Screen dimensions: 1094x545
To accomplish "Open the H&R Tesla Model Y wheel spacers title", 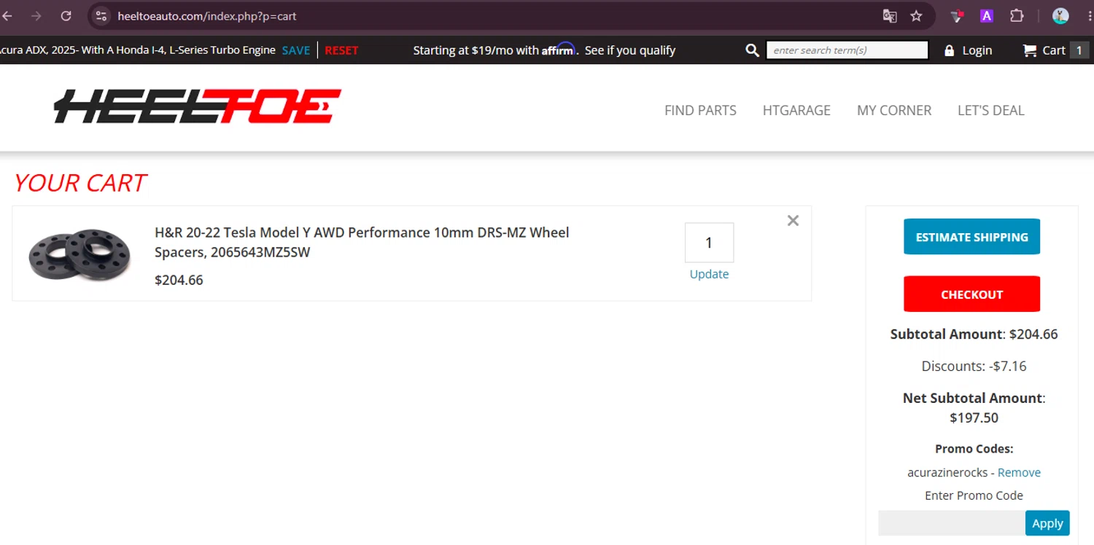I will [362, 243].
